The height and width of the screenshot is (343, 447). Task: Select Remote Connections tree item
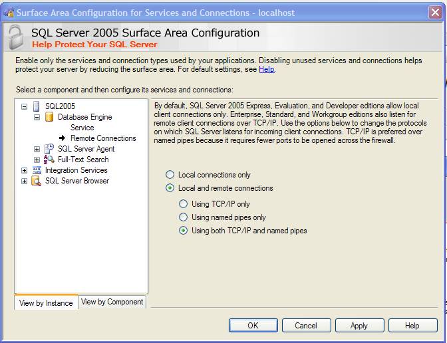coord(103,138)
